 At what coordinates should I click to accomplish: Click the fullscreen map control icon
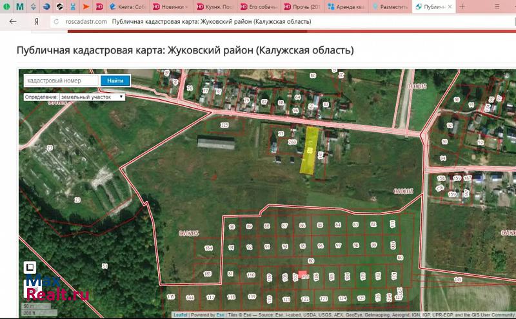(x=30, y=267)
